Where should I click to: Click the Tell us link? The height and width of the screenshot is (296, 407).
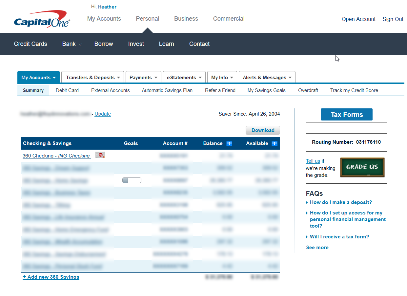click(313, 161)
